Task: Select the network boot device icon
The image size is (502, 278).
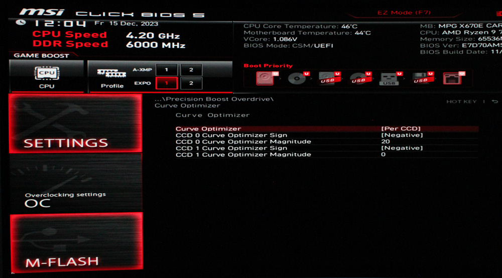Action: coord(453,78)
